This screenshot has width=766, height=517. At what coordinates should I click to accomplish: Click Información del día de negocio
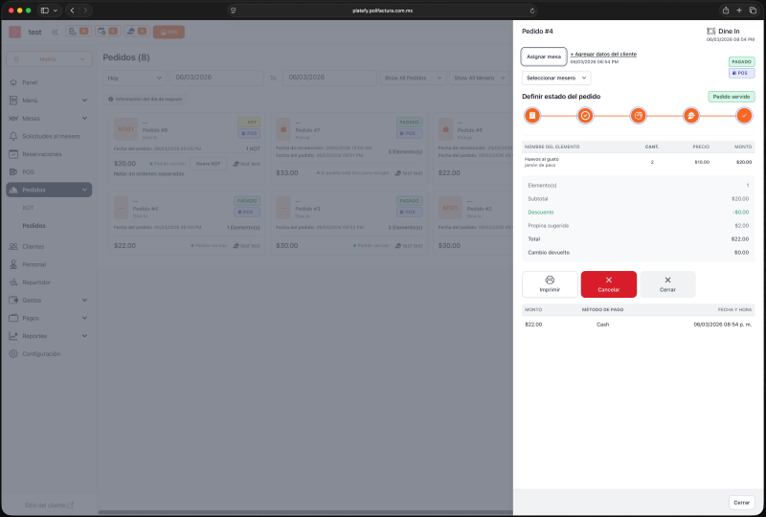pos(146,100)
